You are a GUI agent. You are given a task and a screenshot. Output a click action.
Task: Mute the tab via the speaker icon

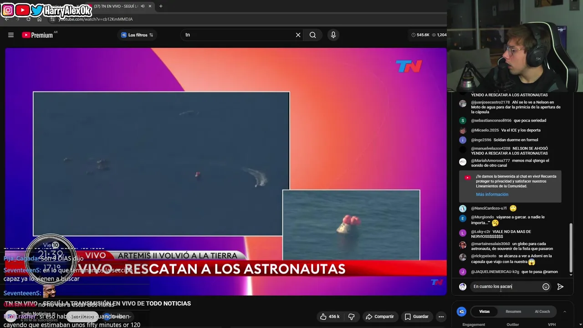pyautogui.click(x=143, y=6)
